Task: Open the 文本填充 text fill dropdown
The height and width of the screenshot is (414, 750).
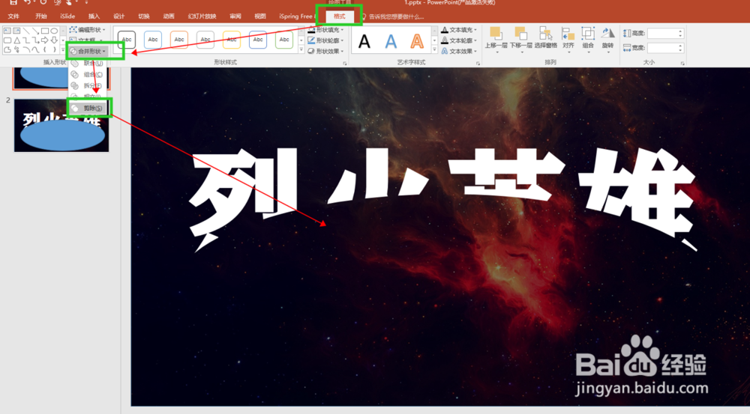Action: [x=459, y=30]
